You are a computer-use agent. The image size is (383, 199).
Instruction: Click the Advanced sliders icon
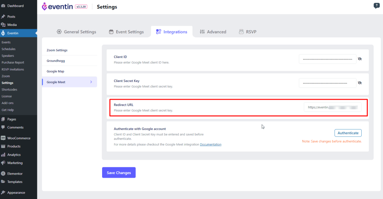tap(202, 32)
